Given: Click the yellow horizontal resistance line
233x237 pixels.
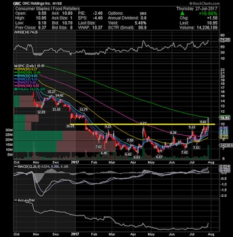Looking at the screenshot, I should pyautogui.click(x=142, y=124).
